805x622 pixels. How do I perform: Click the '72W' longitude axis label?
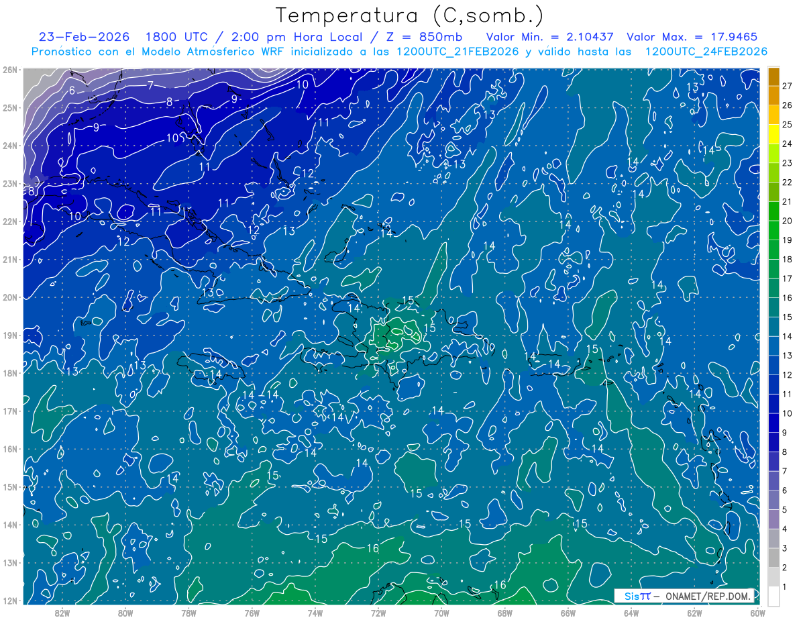[x=378, y=612]
